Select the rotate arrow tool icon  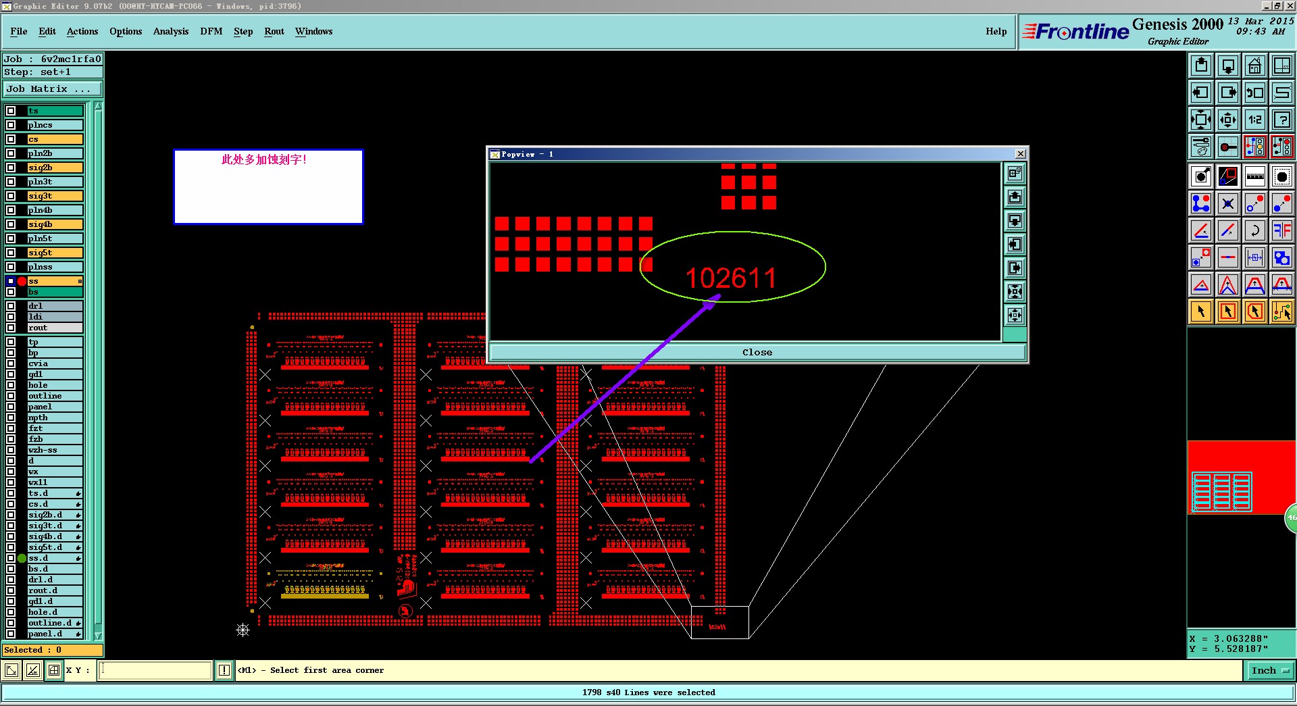pos(1255,230)
